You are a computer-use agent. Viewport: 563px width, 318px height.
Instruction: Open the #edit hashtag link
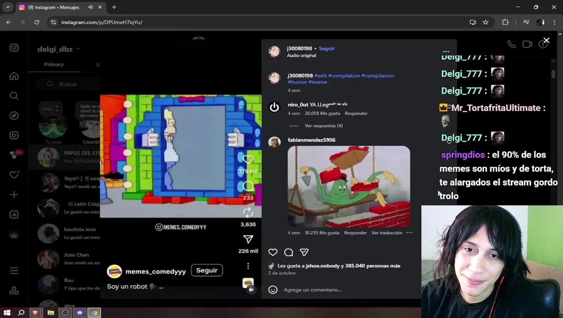(320, 76)
